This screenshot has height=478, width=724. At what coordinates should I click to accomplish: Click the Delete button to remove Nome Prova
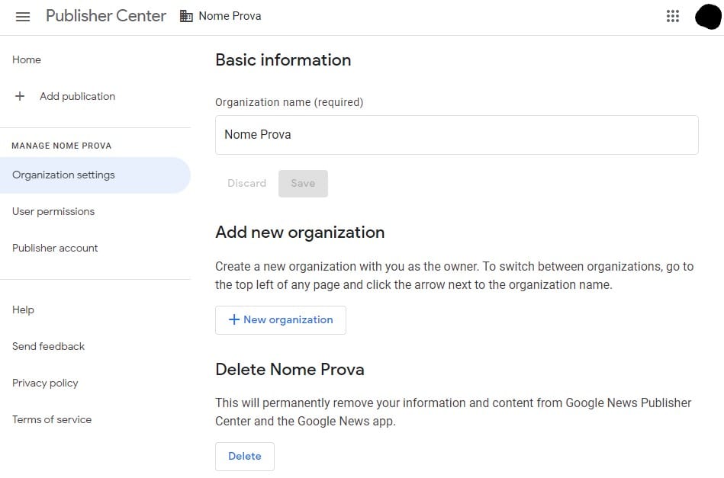coord(244,455)
